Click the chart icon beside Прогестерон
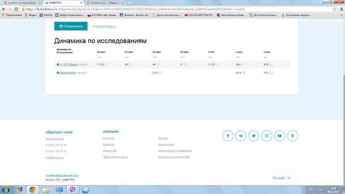The width and height of the screenshot is (345, 194). tap(58, 73)
